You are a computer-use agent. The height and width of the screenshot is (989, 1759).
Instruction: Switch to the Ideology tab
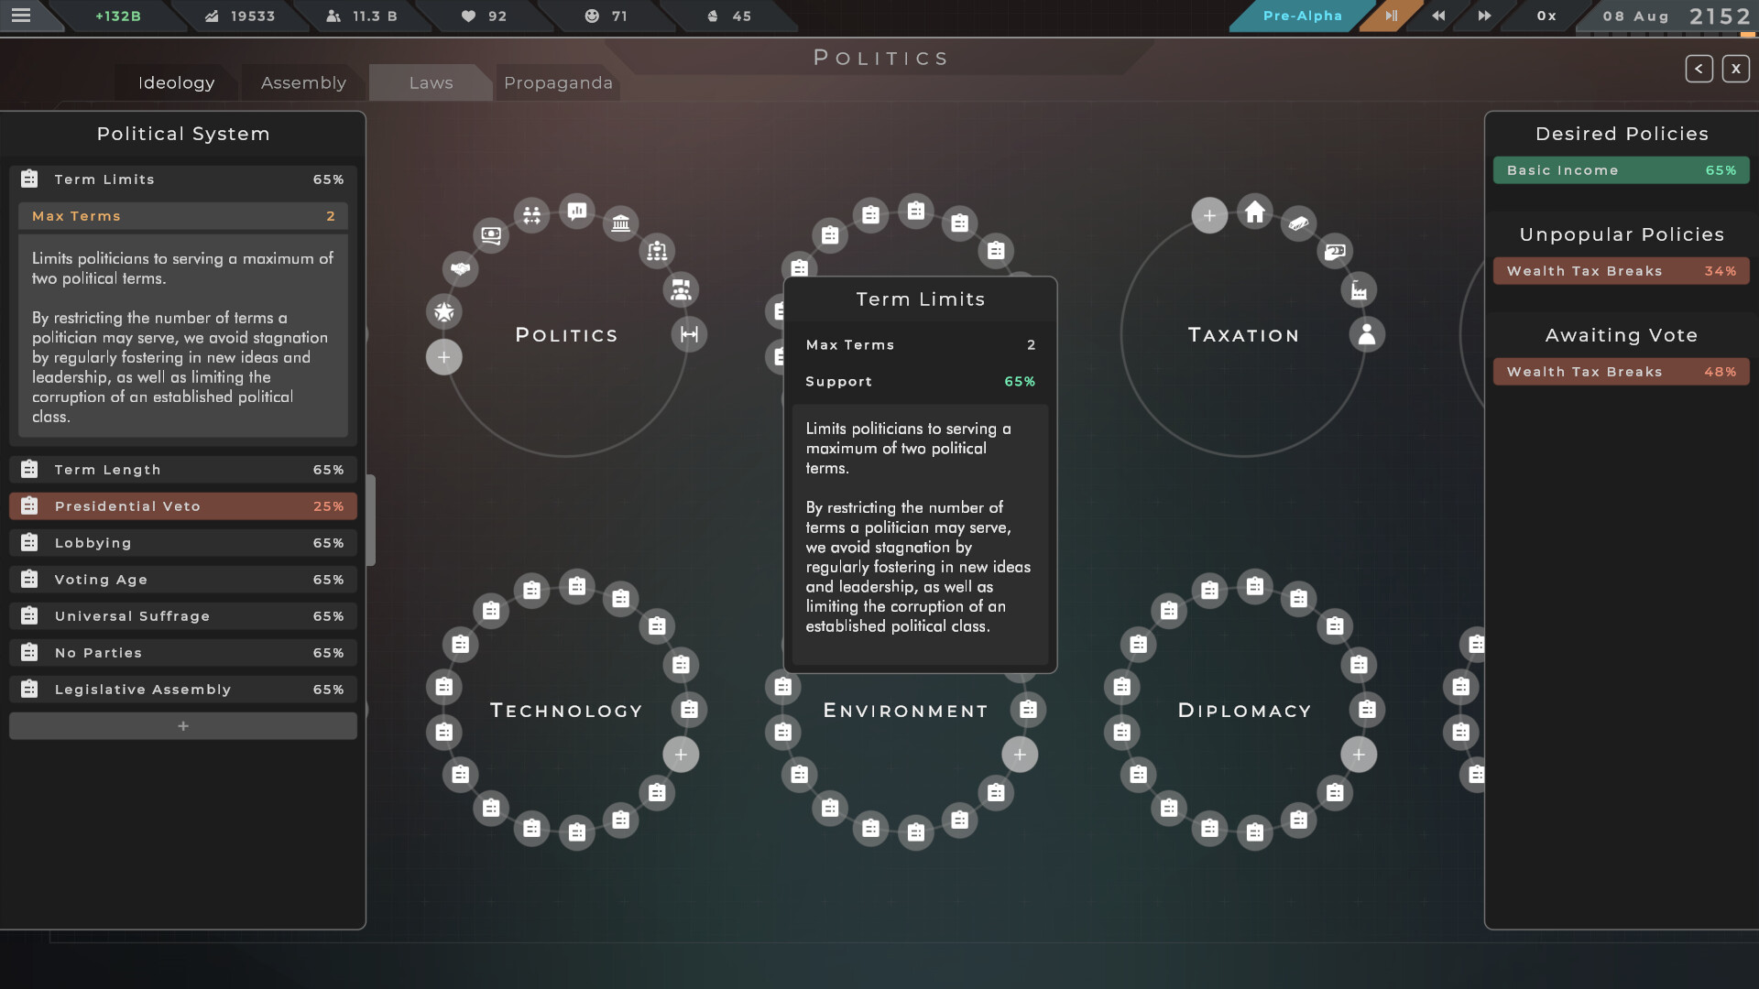pyautogui.click(x=177, y=82)
